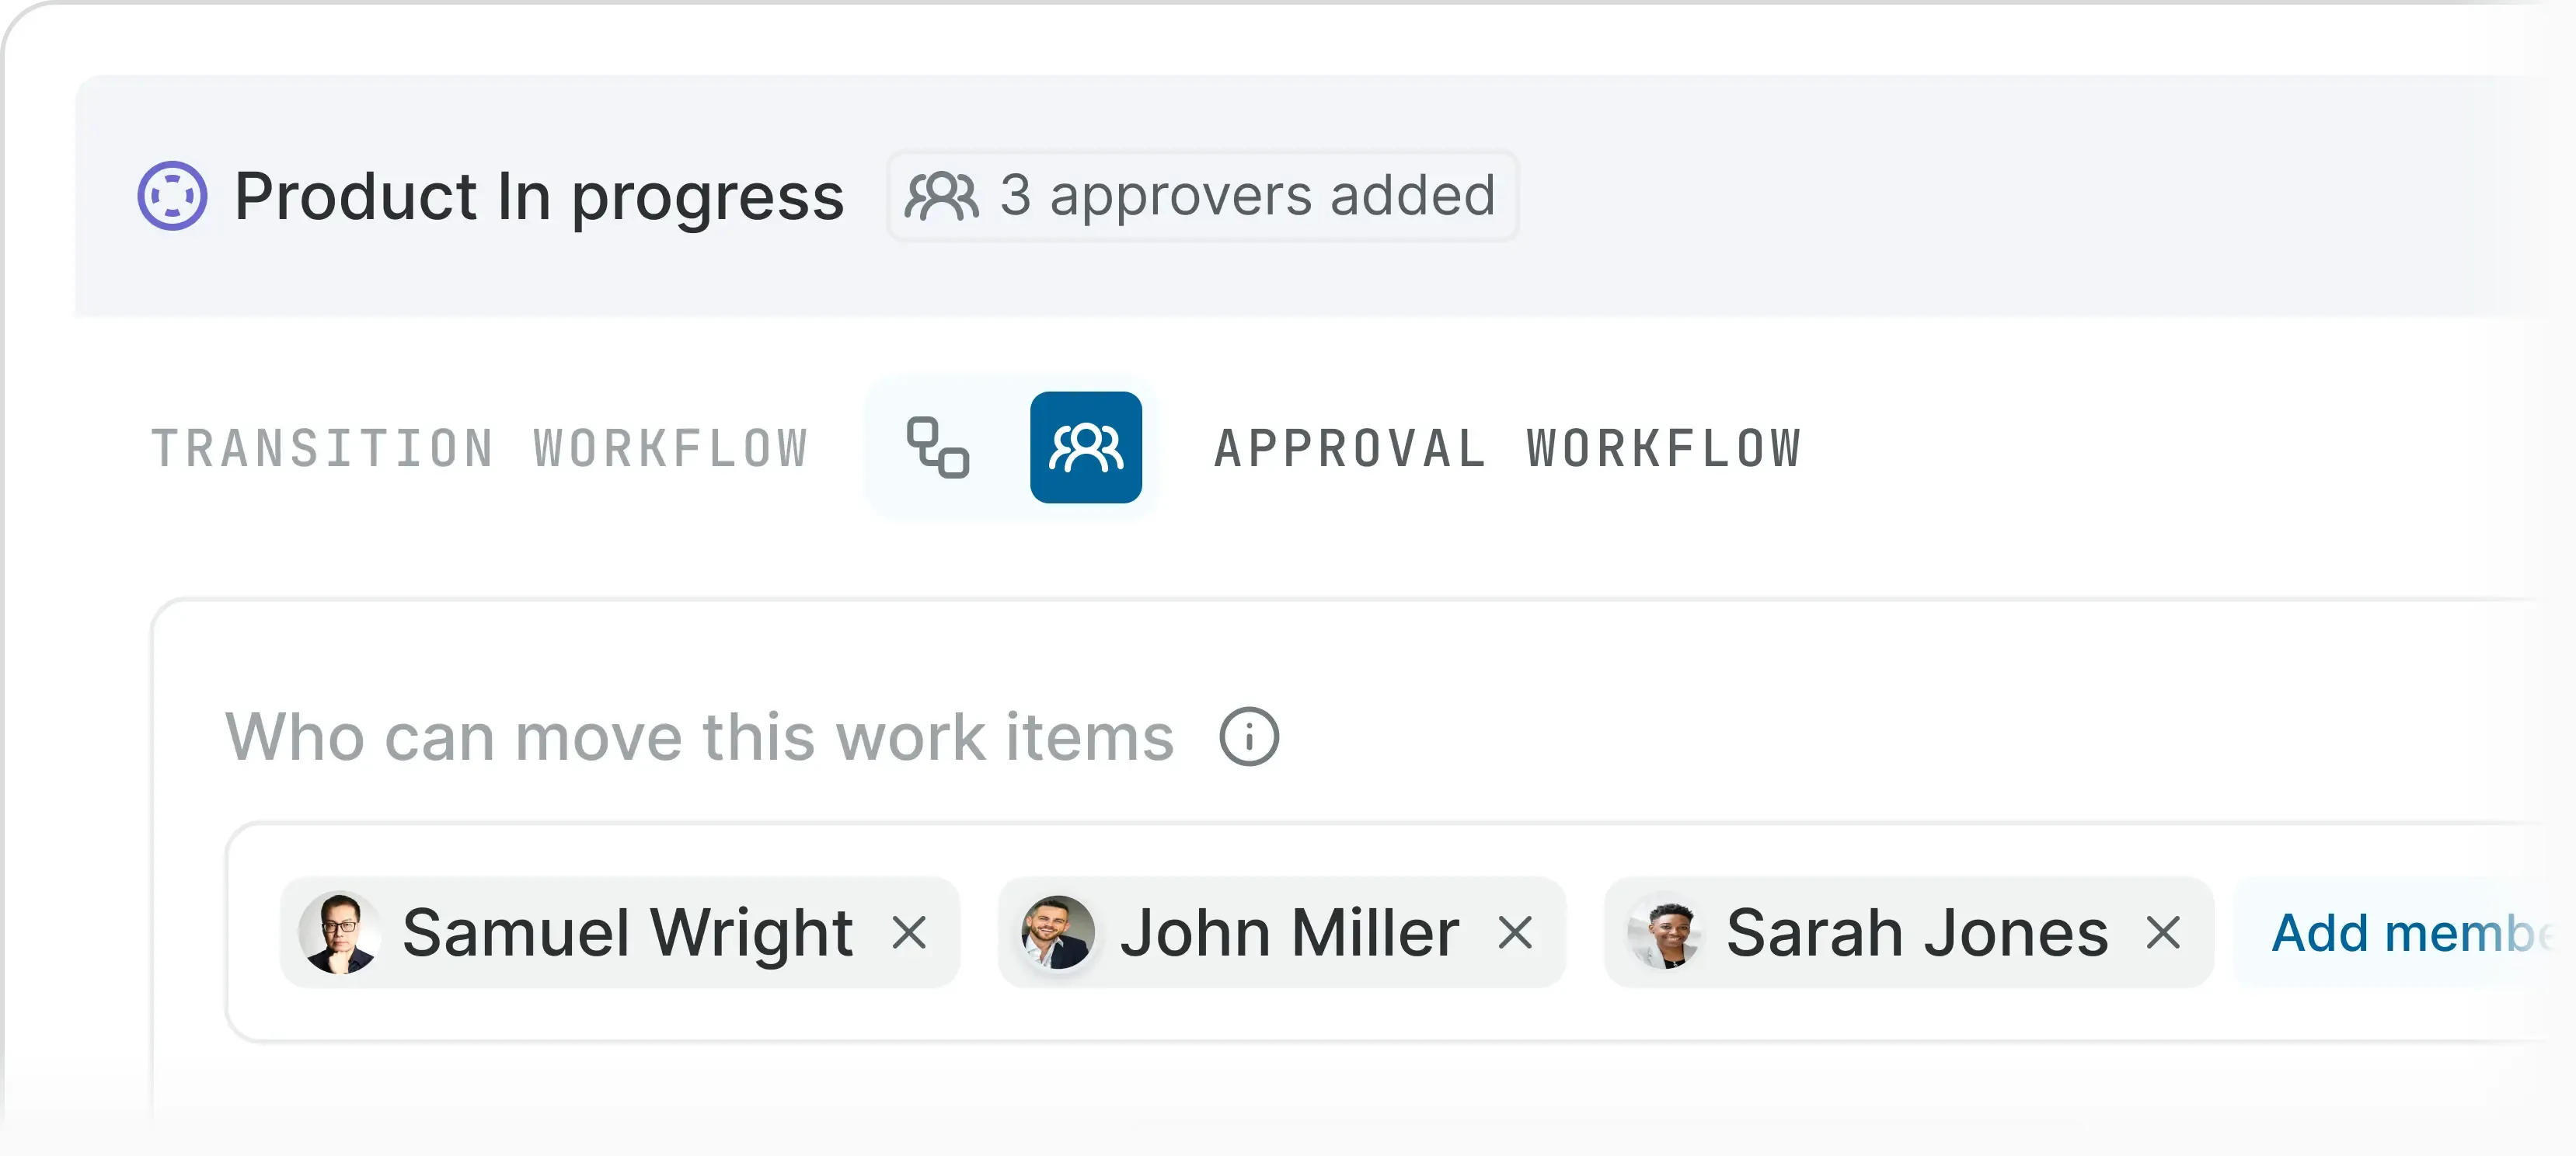
Task: Open the info tooltip next to work items heading
Action: click(1251, 737)
